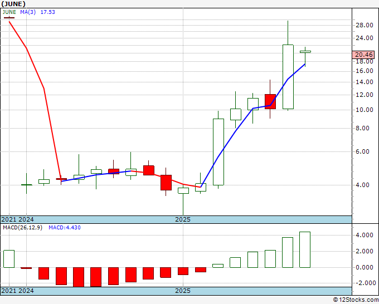
Task: Click the 4.000 MACD axis label
Action: (365, 235)
